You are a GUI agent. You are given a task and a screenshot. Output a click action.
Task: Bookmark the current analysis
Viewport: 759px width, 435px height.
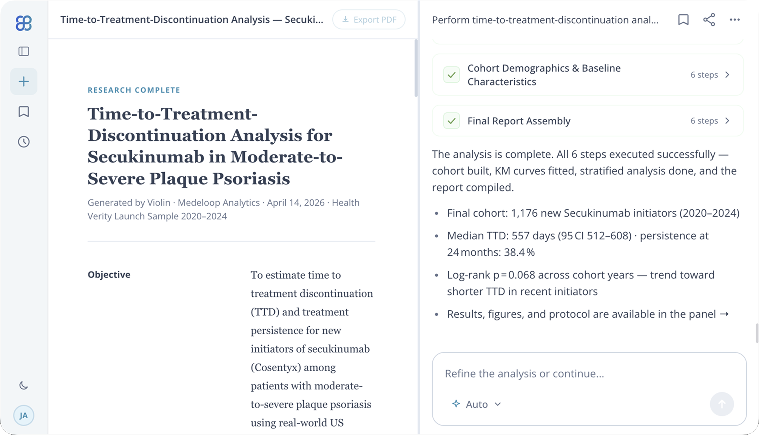[x=683, y=20]
